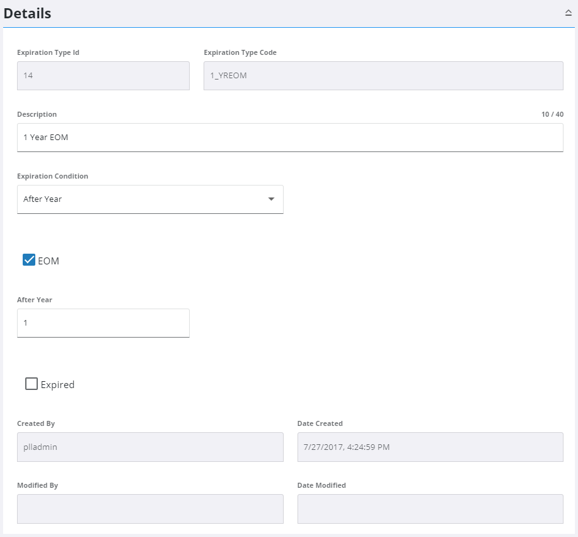Click the Expired checkbox label
Viewport: 578px width, 537px height.
click(x=57, y=384)
